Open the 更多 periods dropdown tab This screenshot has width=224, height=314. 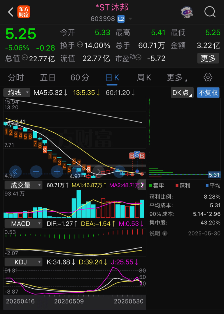click(x=176, y=78)
